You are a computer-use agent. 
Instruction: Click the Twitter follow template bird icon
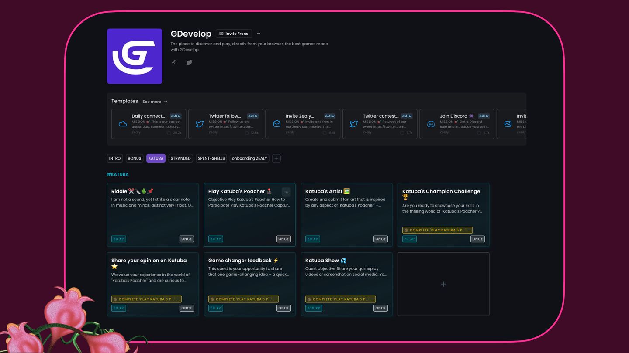click(x=200, y=124)
